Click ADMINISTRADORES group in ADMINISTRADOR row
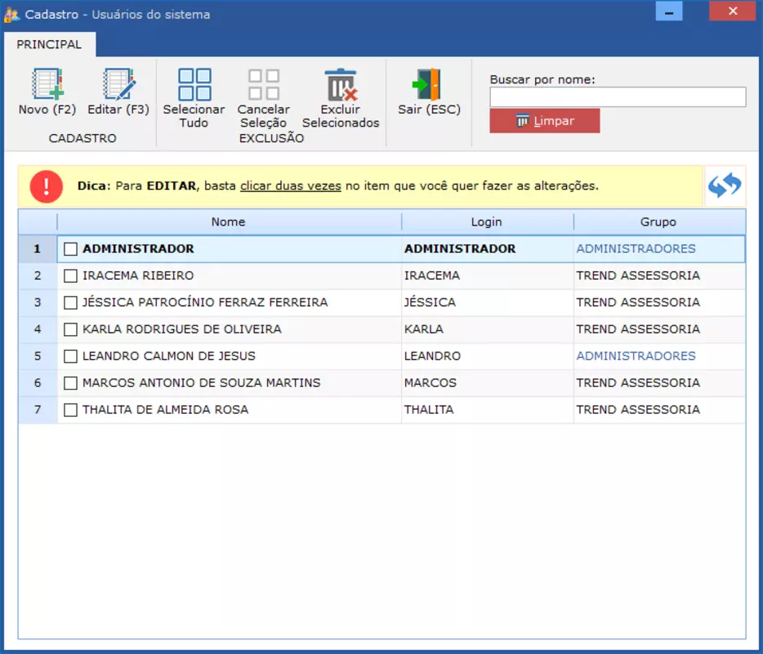The height and width of the screenshot is (654, 763). coord(636,249)
